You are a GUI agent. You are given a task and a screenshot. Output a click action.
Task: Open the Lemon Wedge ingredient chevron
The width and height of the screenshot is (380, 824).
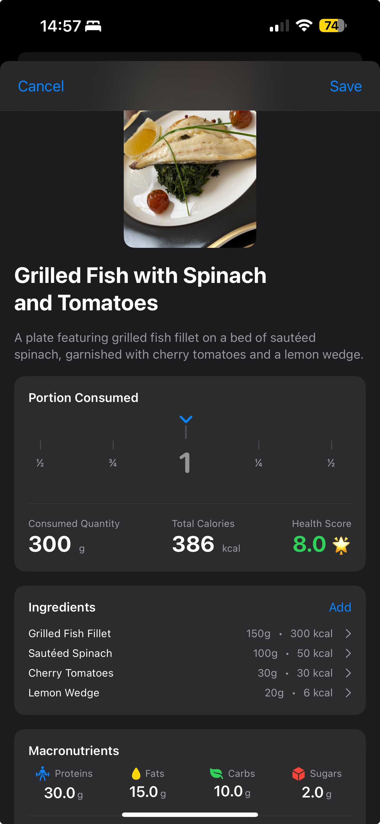click(x=348, y=693)
